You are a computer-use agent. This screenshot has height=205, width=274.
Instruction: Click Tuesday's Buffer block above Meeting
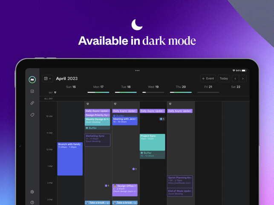(125, 116)
